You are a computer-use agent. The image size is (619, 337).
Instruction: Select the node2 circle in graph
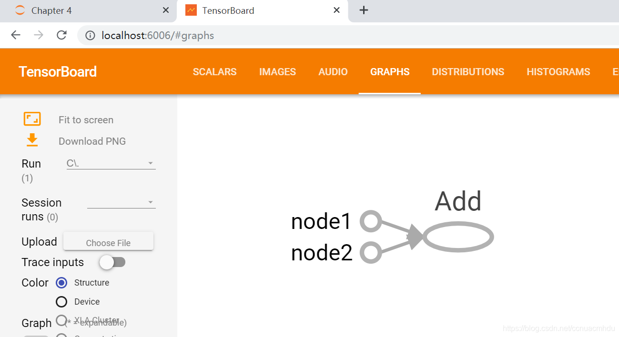click(370, 252)
